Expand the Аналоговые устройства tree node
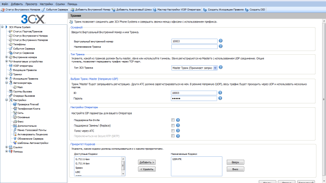The height and width of the screenshot is (183, 326). (x=7, y=61)
